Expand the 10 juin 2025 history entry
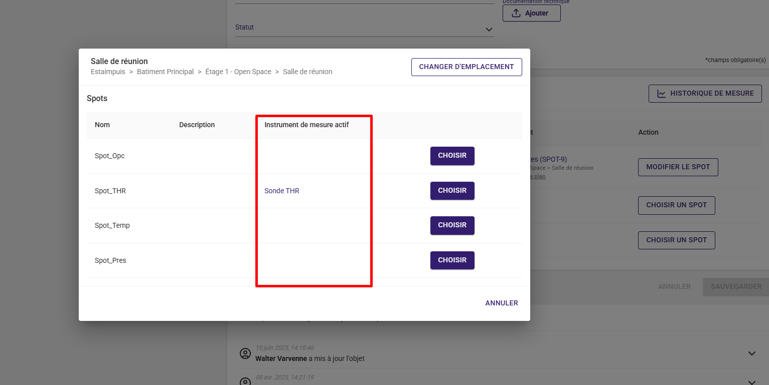Image resolution: width=769 pixels, height=385 pixels. [x=751, y=353]
